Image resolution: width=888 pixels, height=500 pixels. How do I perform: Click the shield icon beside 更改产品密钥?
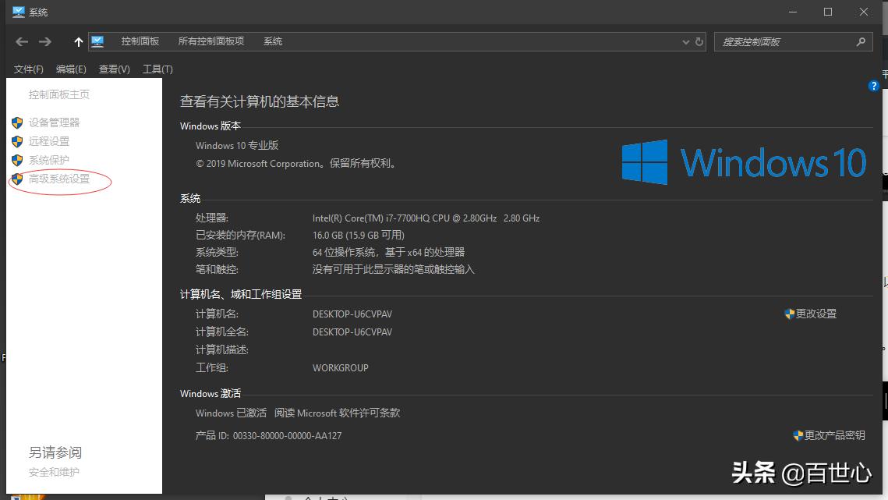[x=796, y=435]
